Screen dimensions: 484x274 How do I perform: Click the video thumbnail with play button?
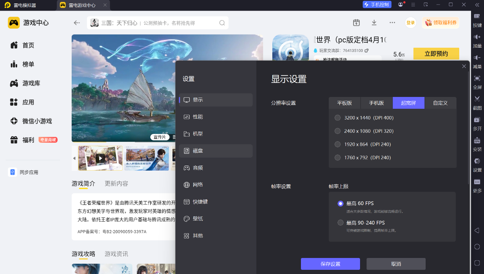[100, 158]
